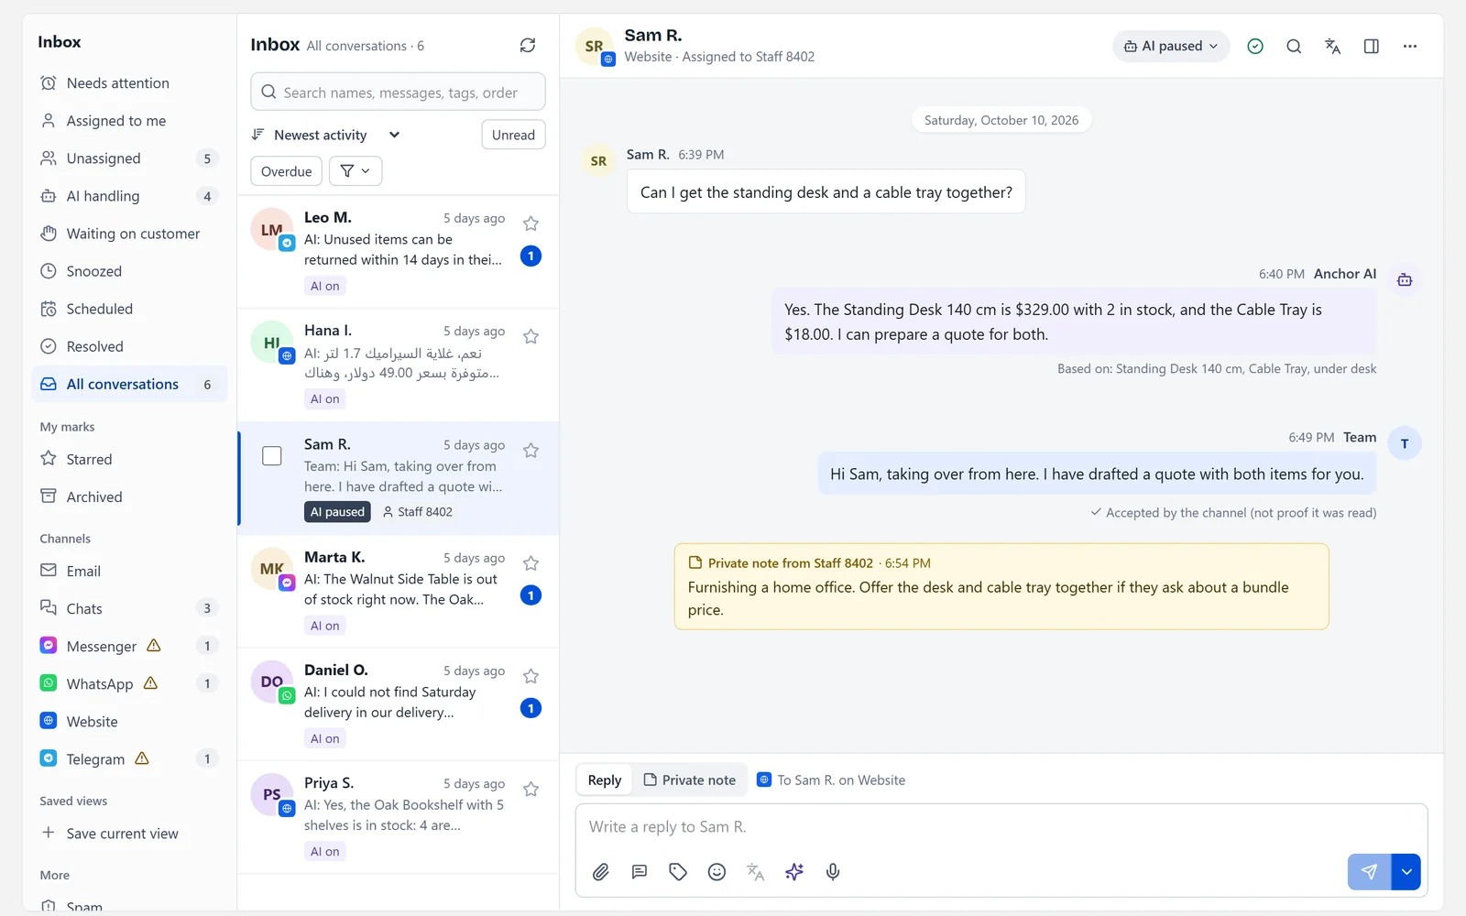The width and height of the screenshot is (1466, 916).
Task: Select the Sam R. conversation checkbox
Action: pyautogui.click(x=272, y=455)
